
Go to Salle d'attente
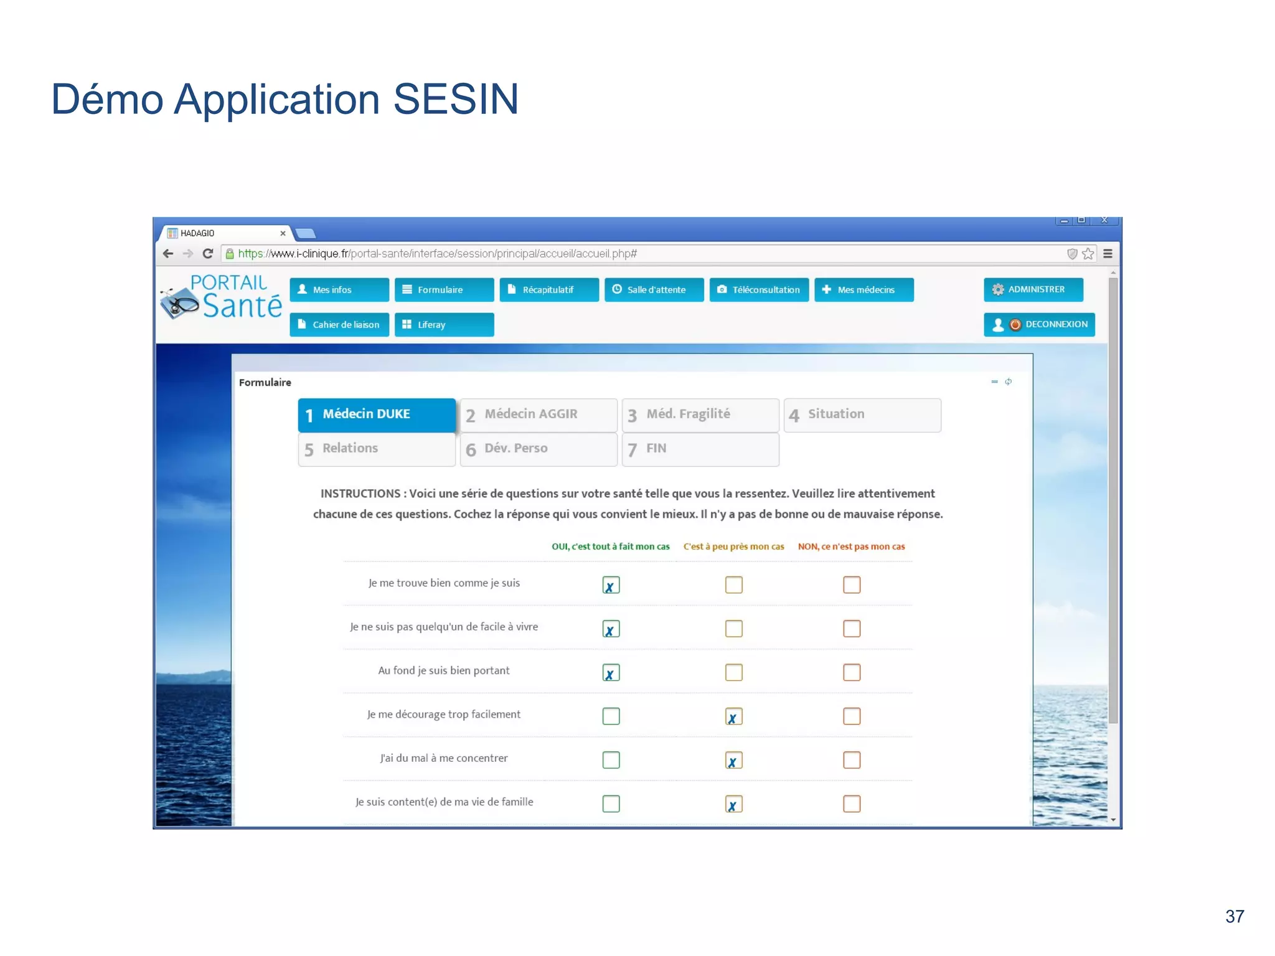click(654, 289)
